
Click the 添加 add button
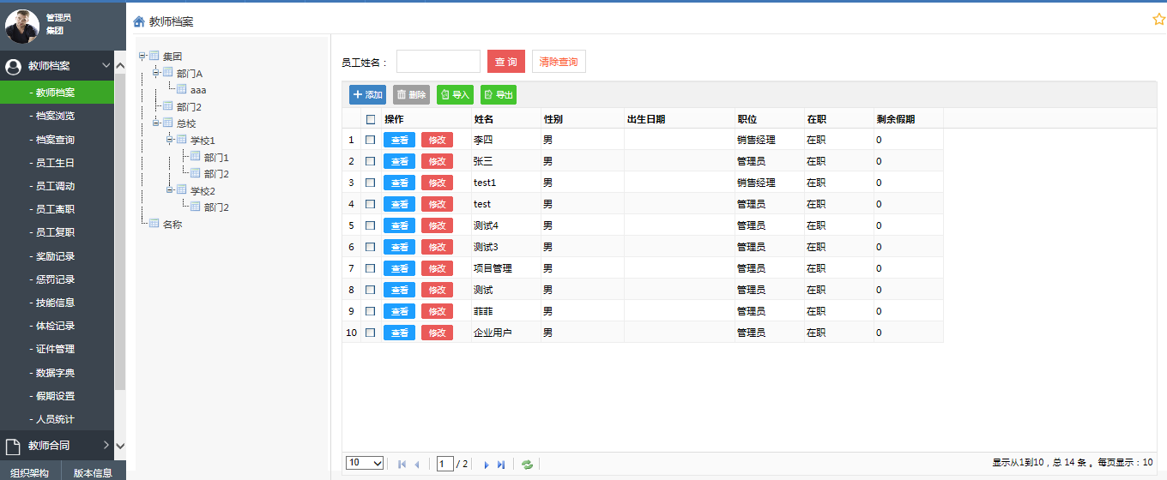tap(367, 95)
